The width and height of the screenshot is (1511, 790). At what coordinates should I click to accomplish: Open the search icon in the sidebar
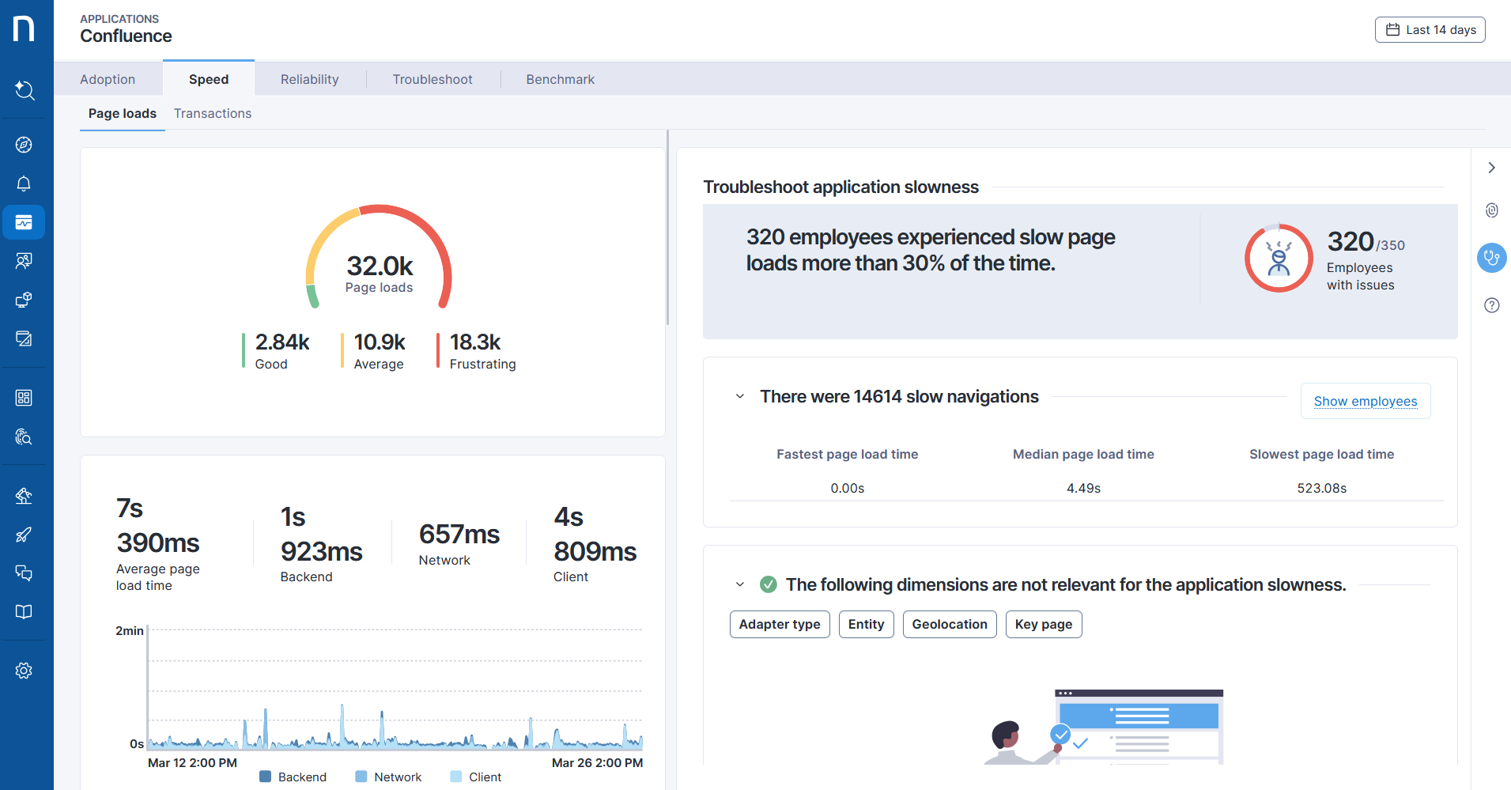click(x=25, y=90)
